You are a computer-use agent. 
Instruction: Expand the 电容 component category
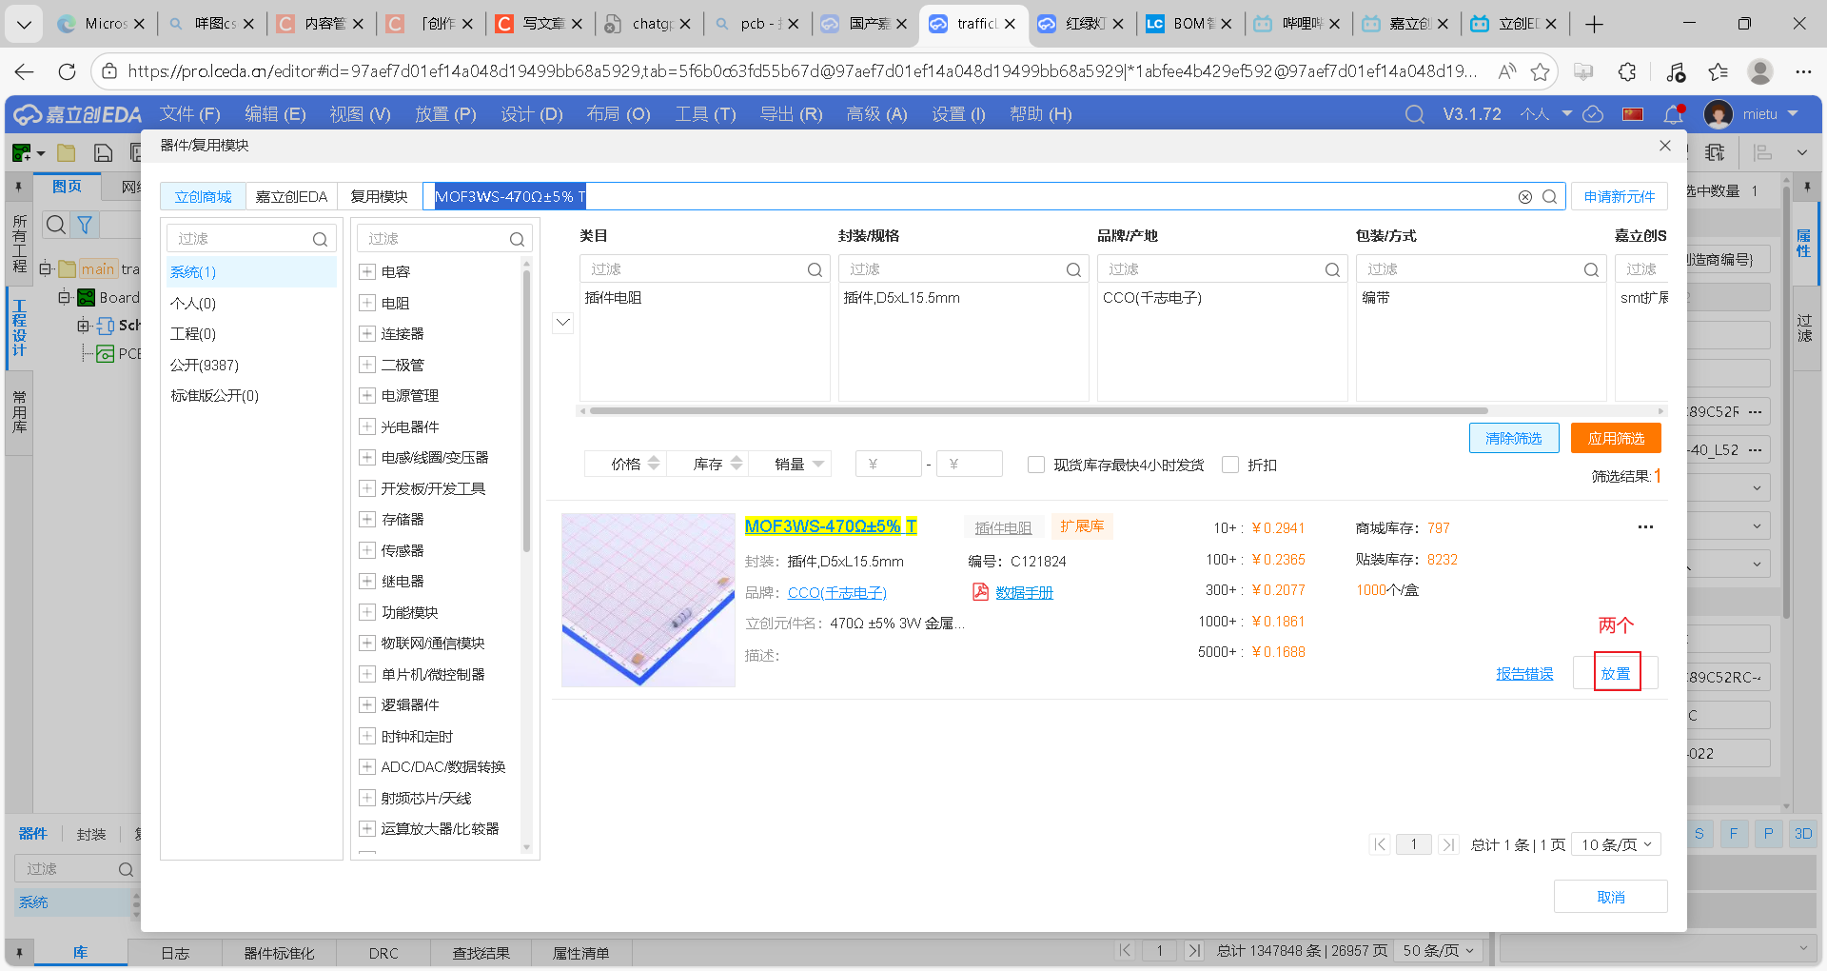coord(367,271)
